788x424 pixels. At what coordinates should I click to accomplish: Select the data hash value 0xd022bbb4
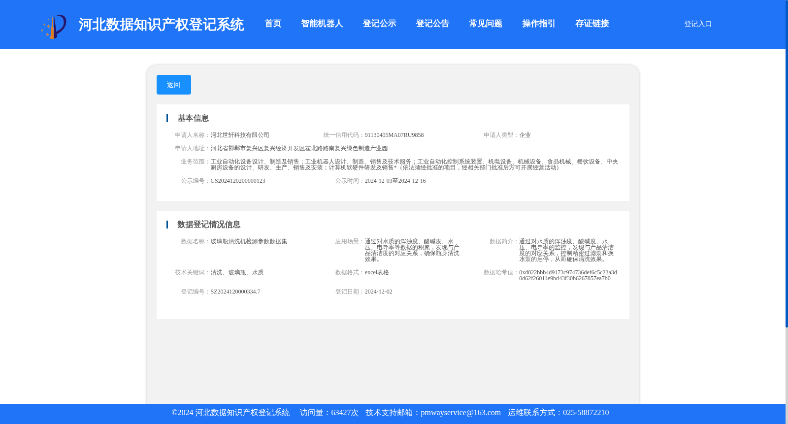568,275
